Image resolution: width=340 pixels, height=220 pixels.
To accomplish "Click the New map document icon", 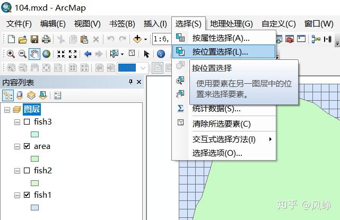I will (11, 39).
